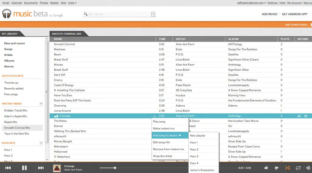Click the ADD MUSIC link

click(270, 14)
